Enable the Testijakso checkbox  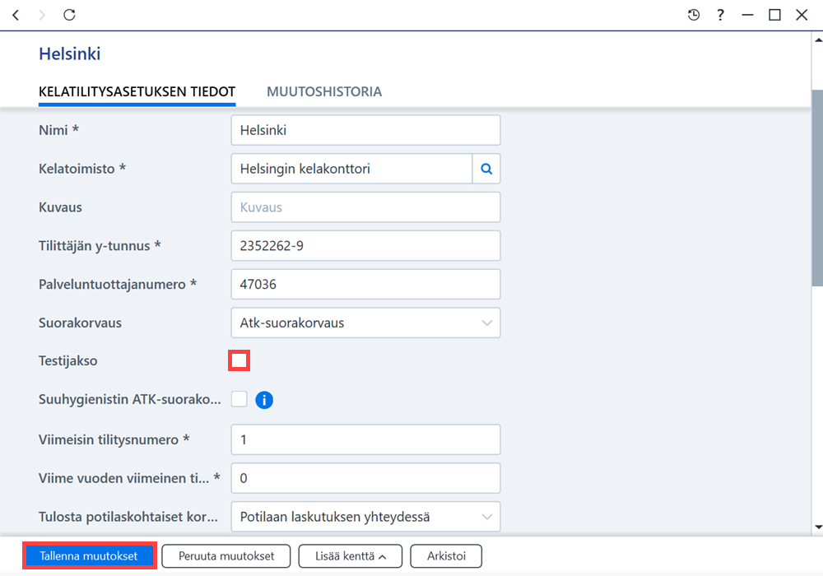point(239,360)
